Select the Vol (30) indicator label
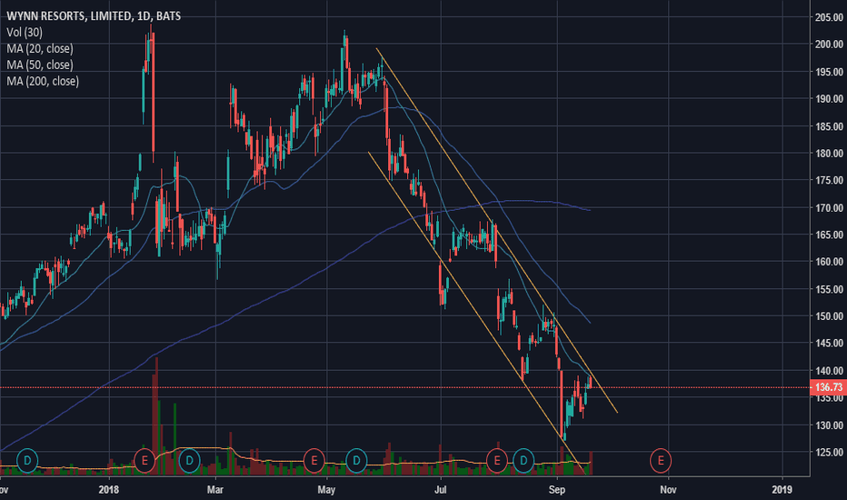847x500 pixels. [25, 32]
